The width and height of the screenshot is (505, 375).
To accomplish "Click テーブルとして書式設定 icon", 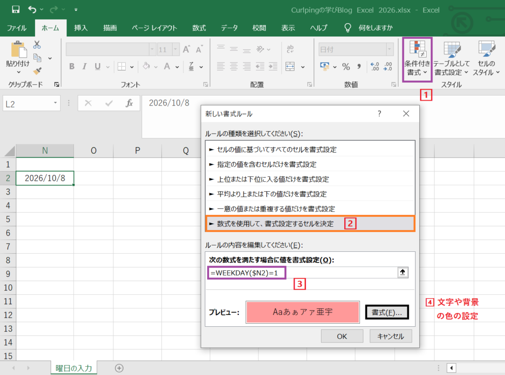I will click(x=451, y=59).
